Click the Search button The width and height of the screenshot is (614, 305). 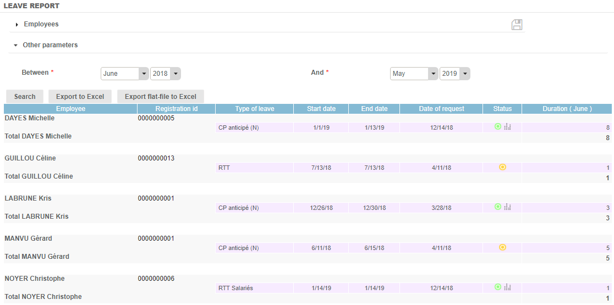click(25, 97)
